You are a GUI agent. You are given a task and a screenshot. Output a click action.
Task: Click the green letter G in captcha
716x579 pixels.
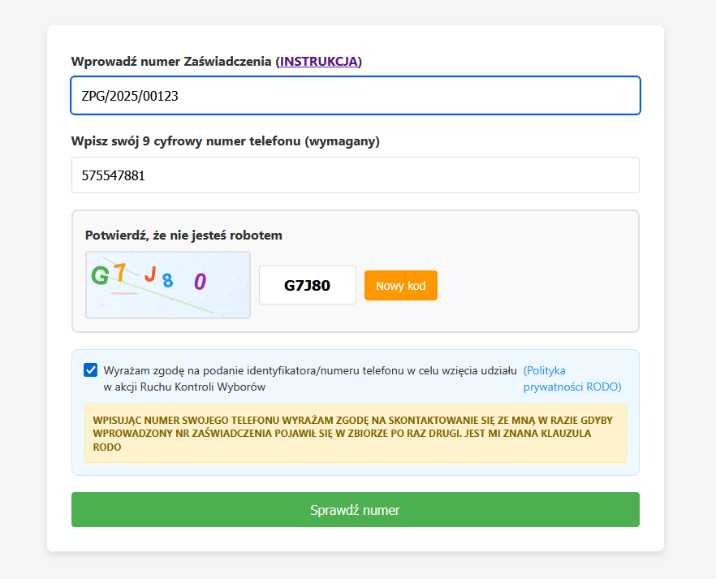pos(100,277)
